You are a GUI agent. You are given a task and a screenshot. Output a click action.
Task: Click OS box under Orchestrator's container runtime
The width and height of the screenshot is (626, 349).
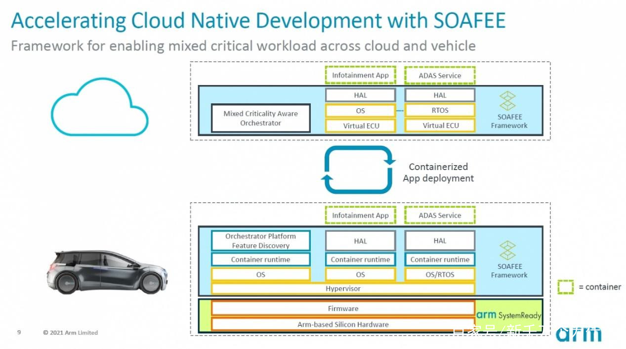coord(260,274)
